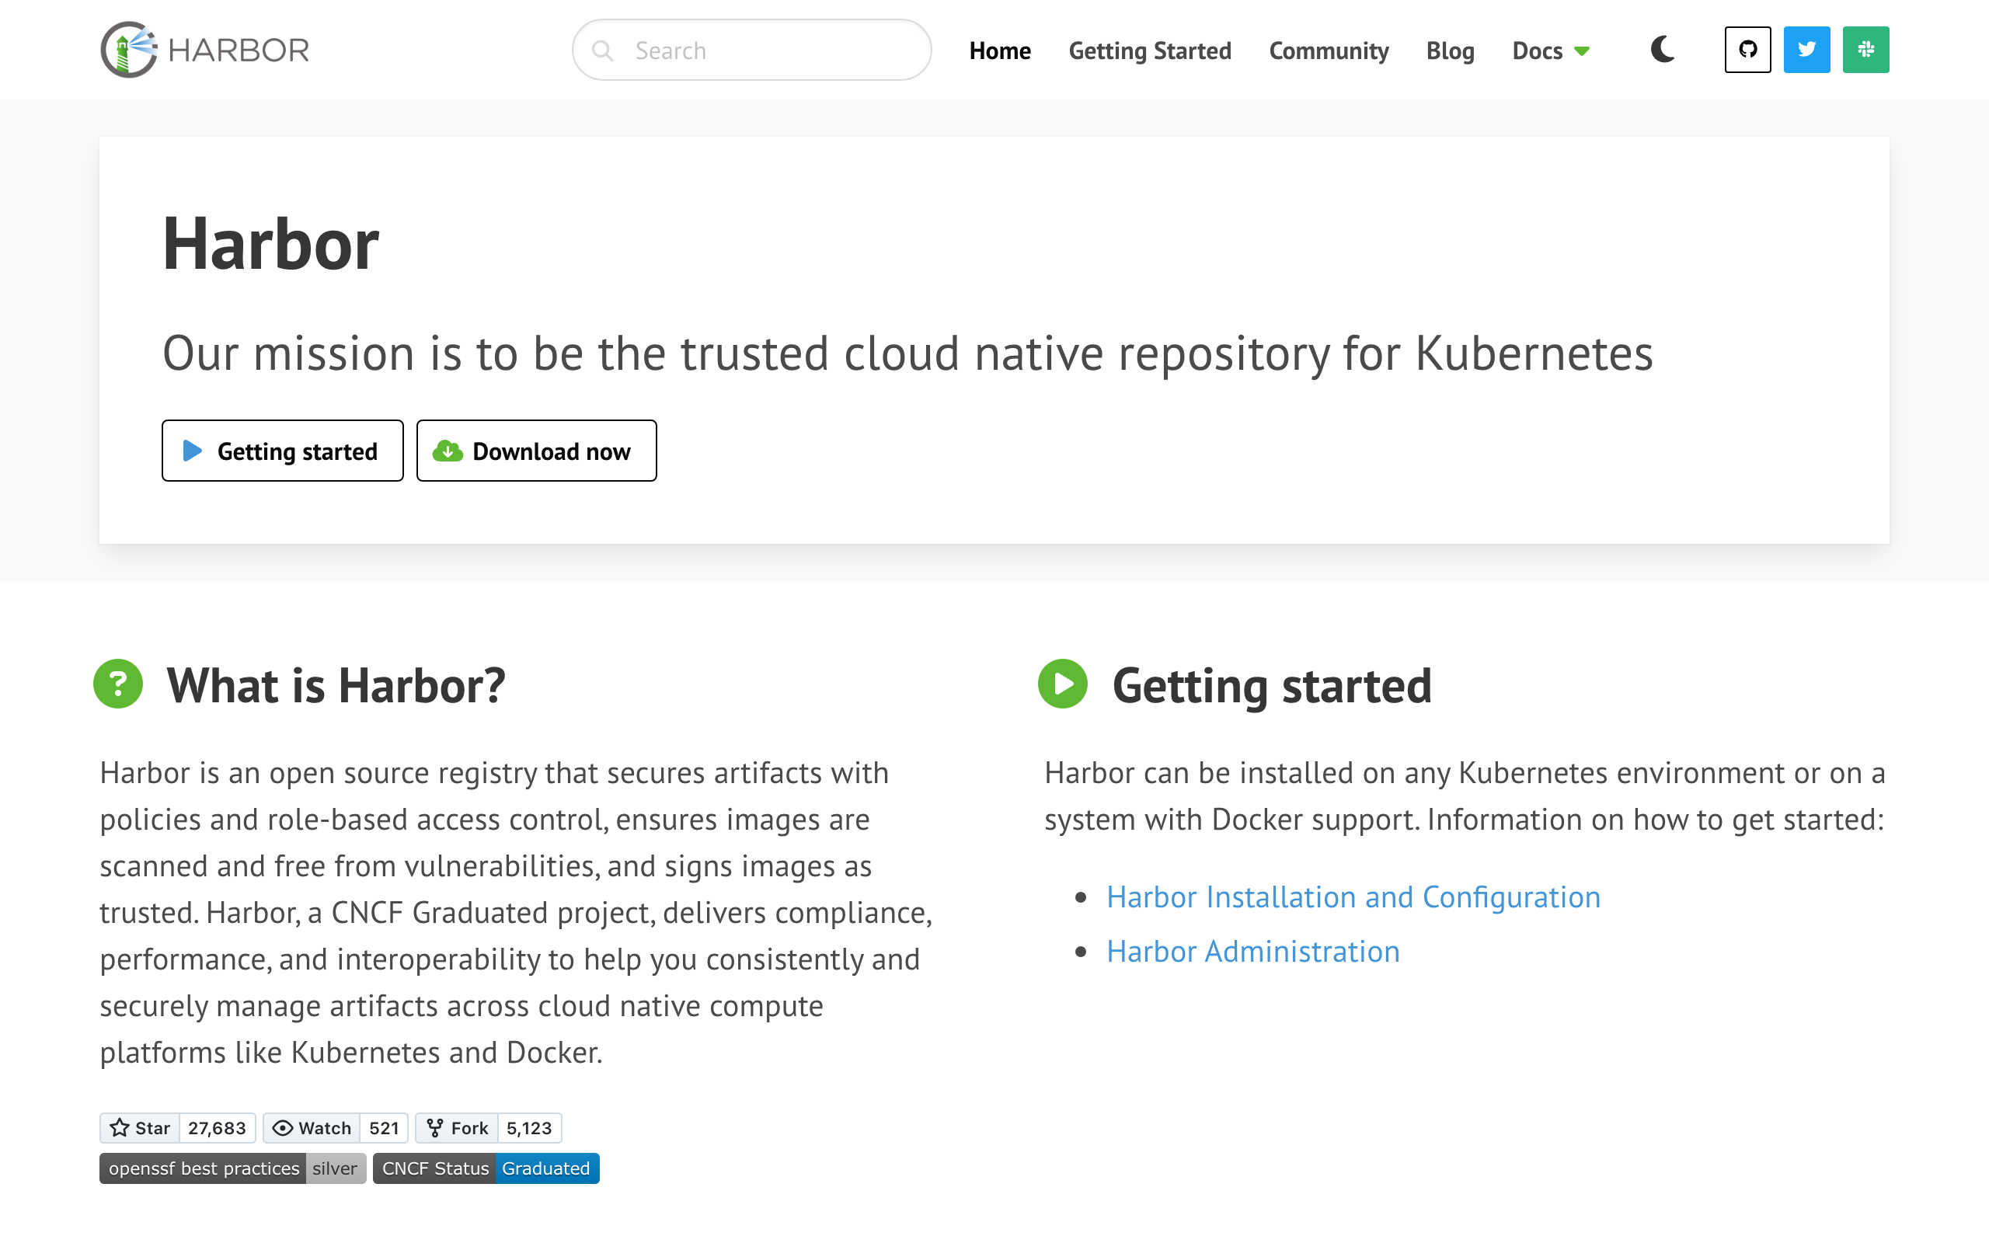Follow the Harbor Administration link
The image size is (1989, 1243).
(1252, 951)
